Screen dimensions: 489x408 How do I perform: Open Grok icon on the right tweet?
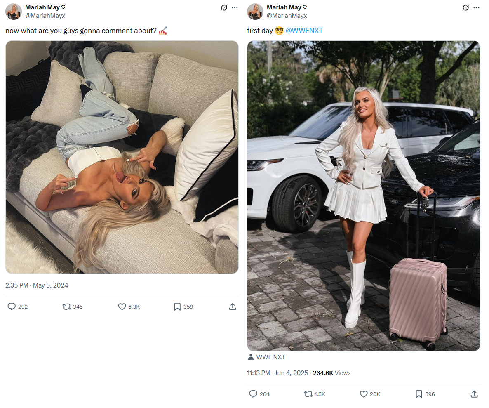[465, 7]
